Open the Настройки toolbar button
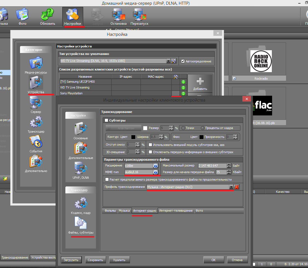 tap(73, 16)
